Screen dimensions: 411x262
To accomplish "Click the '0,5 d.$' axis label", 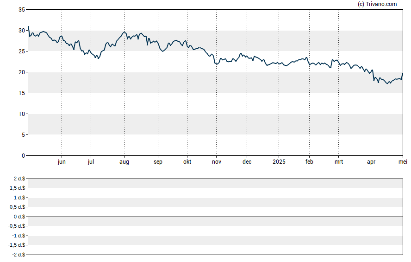I will click(18, 207).
